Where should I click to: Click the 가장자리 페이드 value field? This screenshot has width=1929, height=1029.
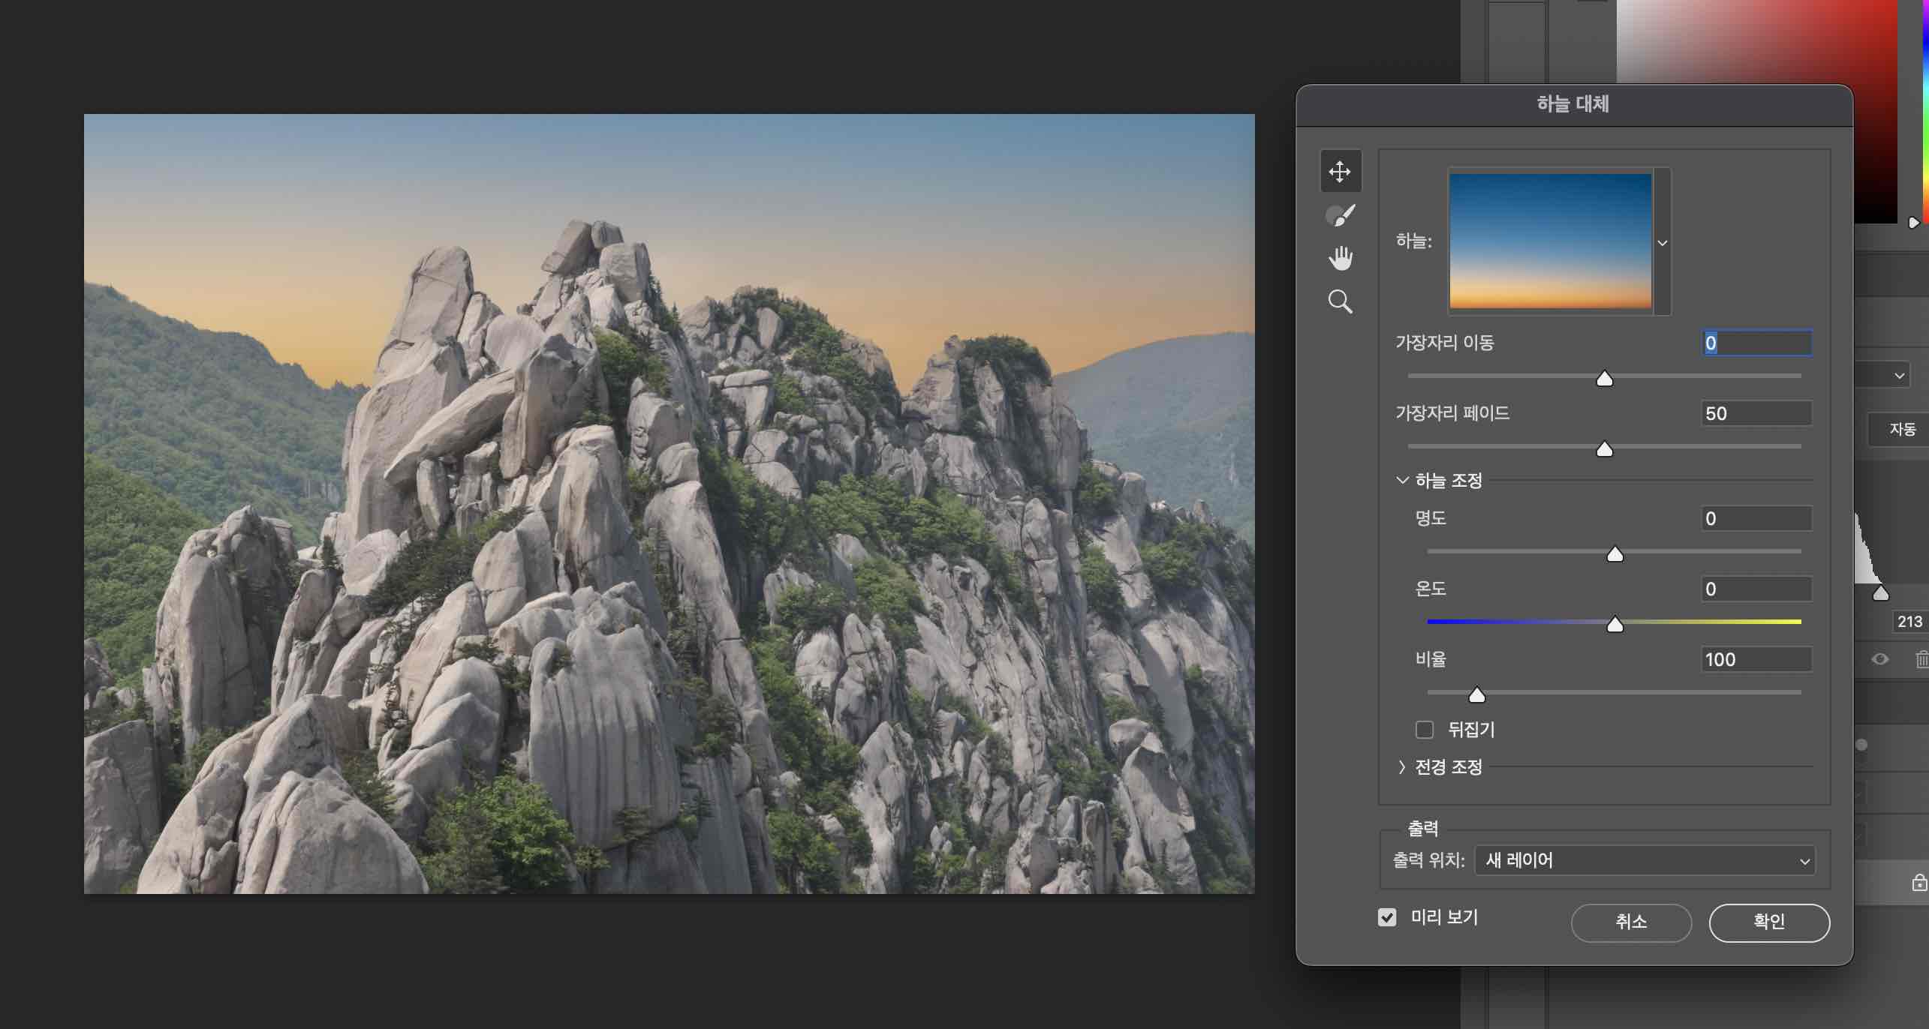[x=1756, y=413]
